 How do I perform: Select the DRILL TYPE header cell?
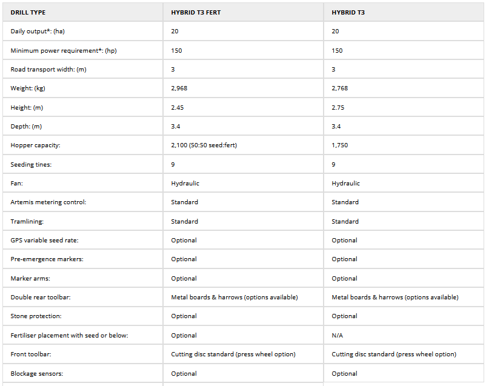28,12
